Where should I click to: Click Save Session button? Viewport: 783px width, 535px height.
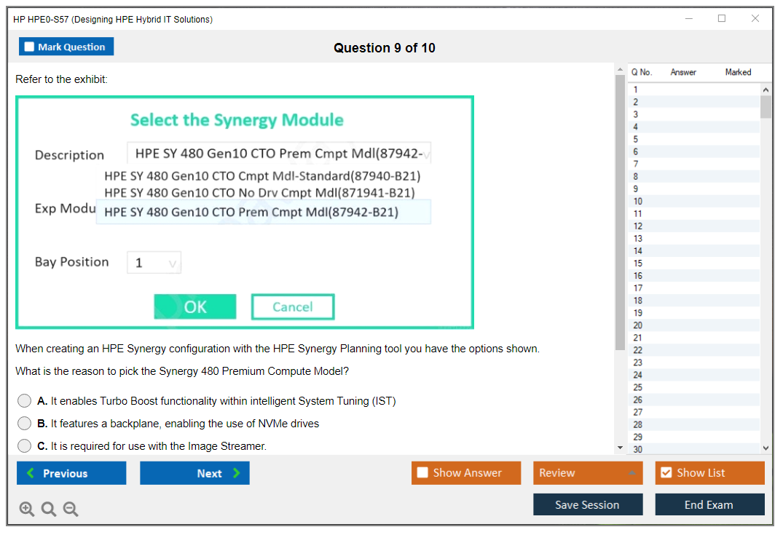(x=587, y=504)
